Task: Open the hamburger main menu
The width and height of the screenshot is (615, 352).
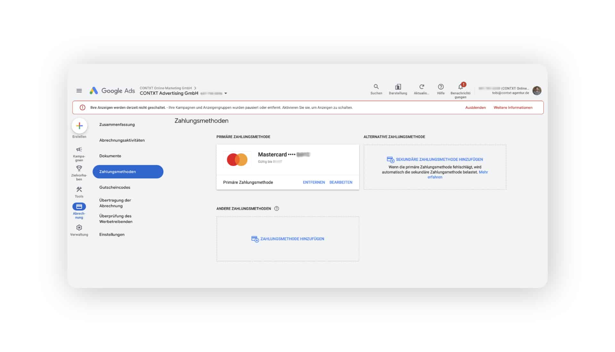Action: (x=79, y=91)
